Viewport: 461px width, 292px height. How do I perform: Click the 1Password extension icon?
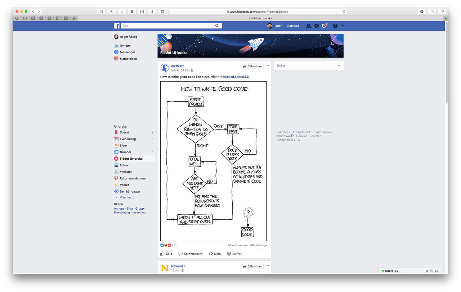pyautogui.click(x=142, y=12)
